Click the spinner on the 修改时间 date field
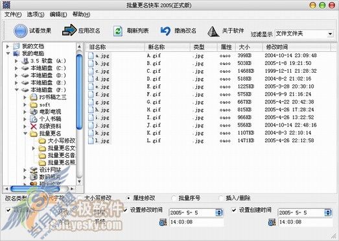The image size is (339, 241). coord(219,212)
